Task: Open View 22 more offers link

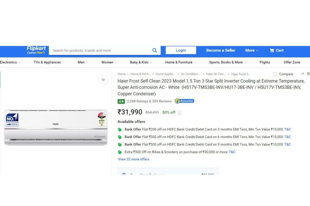Action: [x=134, y=159]
